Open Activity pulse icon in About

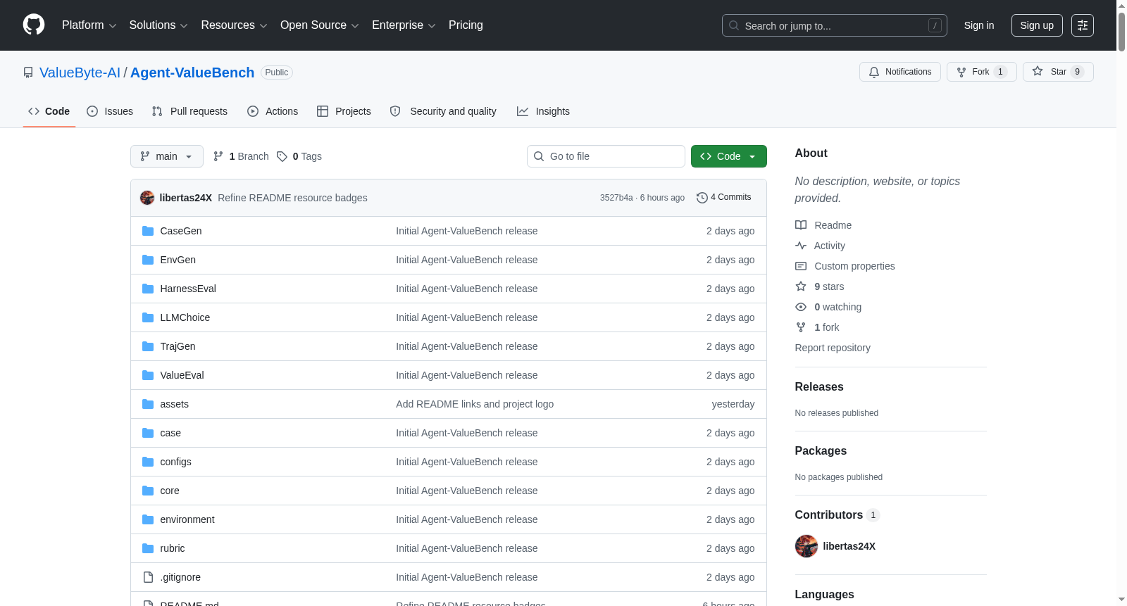click(x=801, y=246)
